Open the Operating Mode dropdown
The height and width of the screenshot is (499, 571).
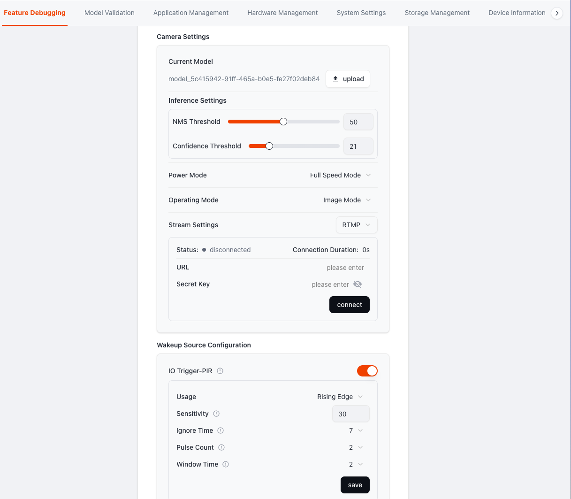point(347,200)
